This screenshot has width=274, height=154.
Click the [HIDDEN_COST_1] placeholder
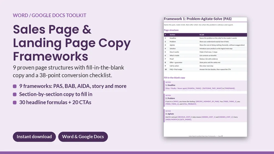pyautogui.click(x=208, y=117)
